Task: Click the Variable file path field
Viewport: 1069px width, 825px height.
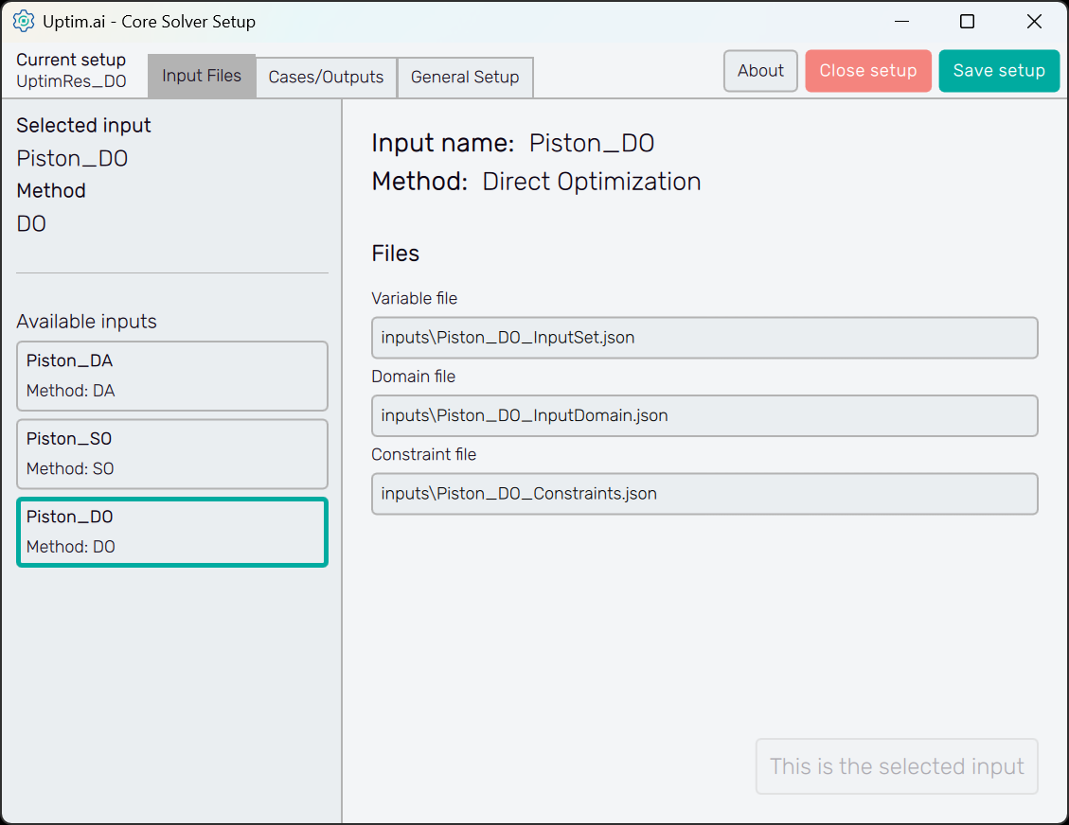Action: [704, 338]
